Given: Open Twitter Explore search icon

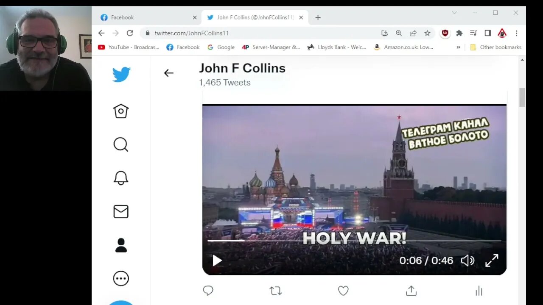Looking at the screenshot, I should tap(121, 144).
